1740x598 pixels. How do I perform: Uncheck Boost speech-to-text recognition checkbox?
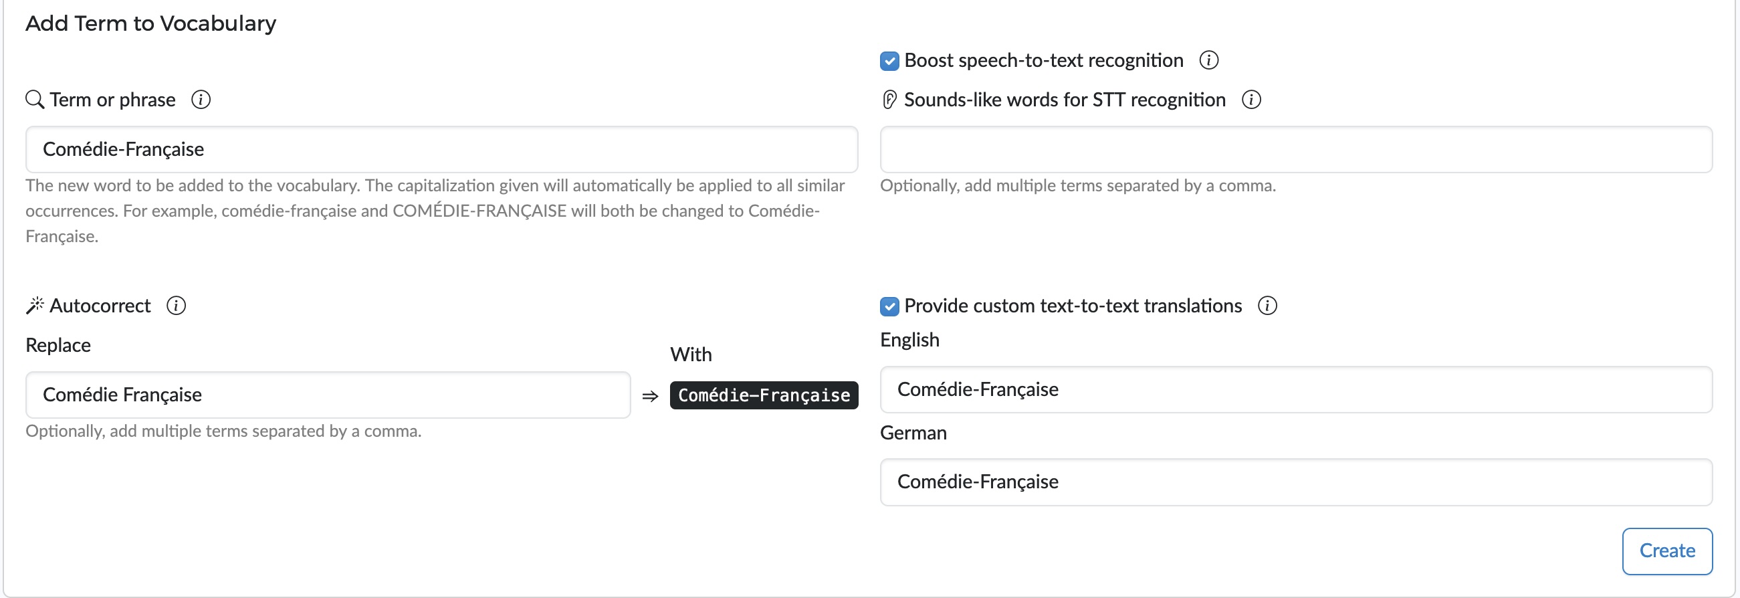tap(889, 61)
